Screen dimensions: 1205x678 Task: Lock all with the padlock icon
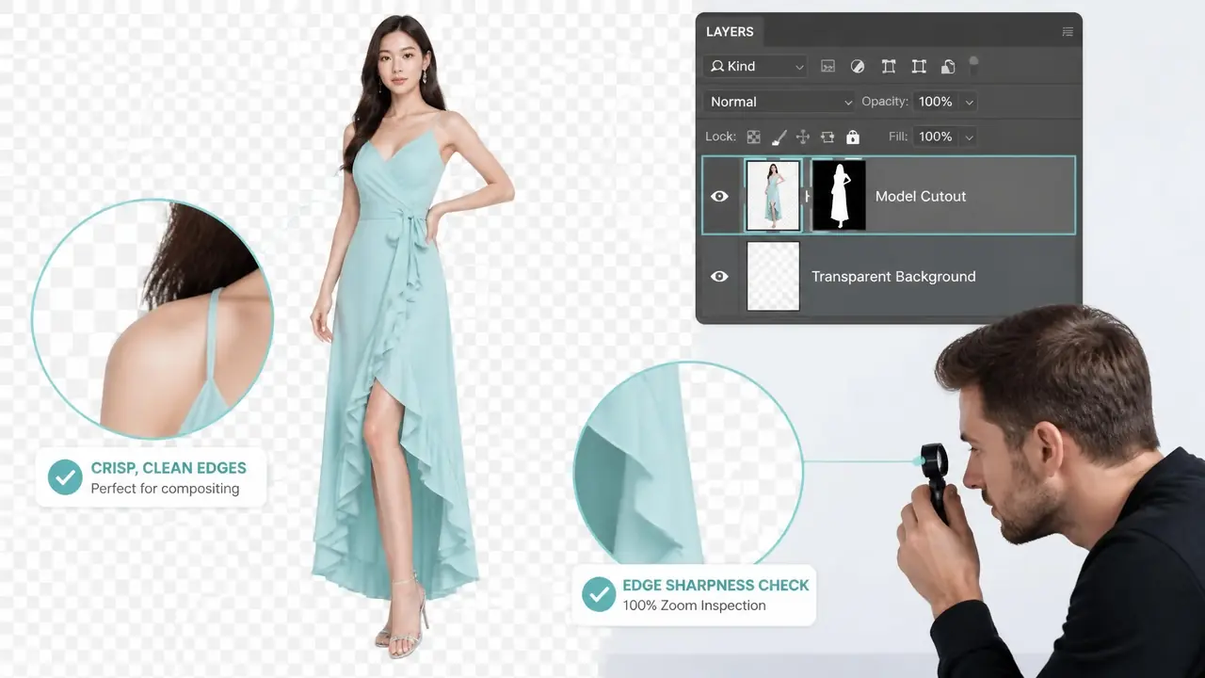(x=852, y=137)
